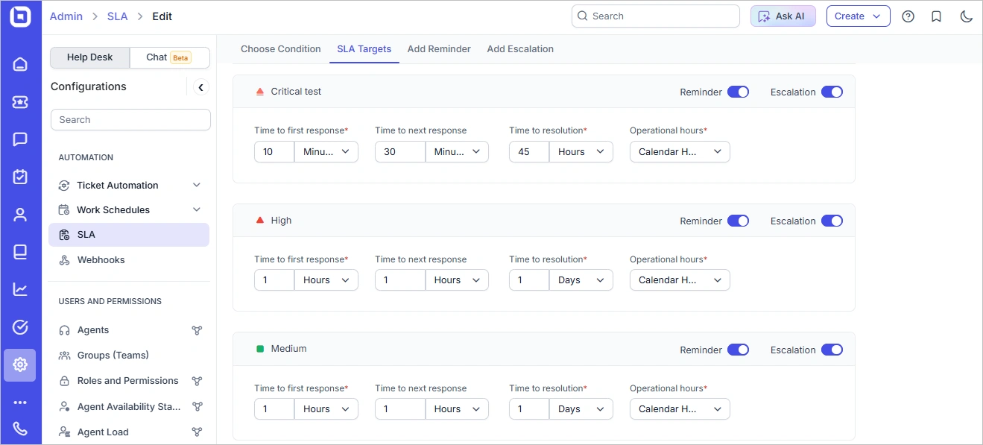
Task: Open the home icon in left rail
Action: coord(20,64)
